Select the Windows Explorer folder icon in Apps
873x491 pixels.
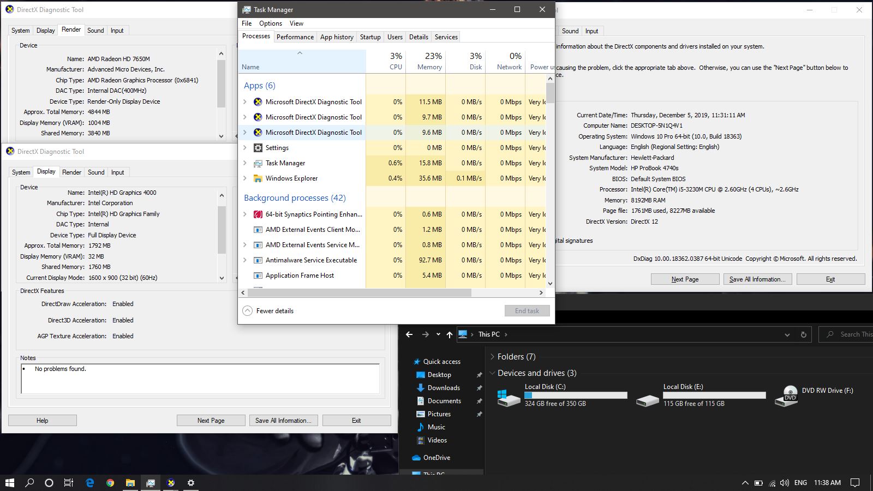258,178
